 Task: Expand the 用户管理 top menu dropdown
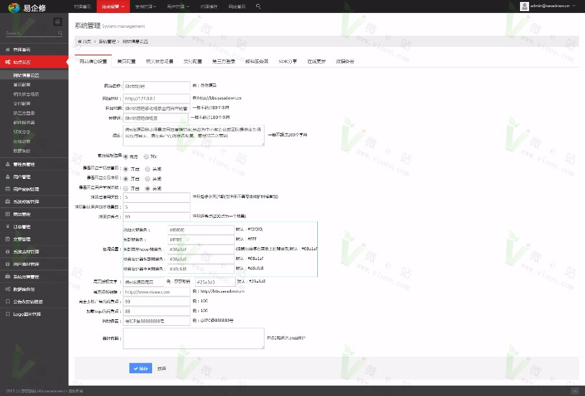tap(178, 7)
